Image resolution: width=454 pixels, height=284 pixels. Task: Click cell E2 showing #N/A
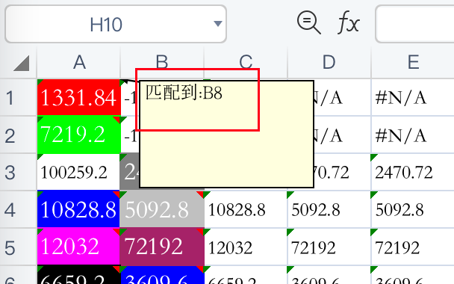click(413, 135)
